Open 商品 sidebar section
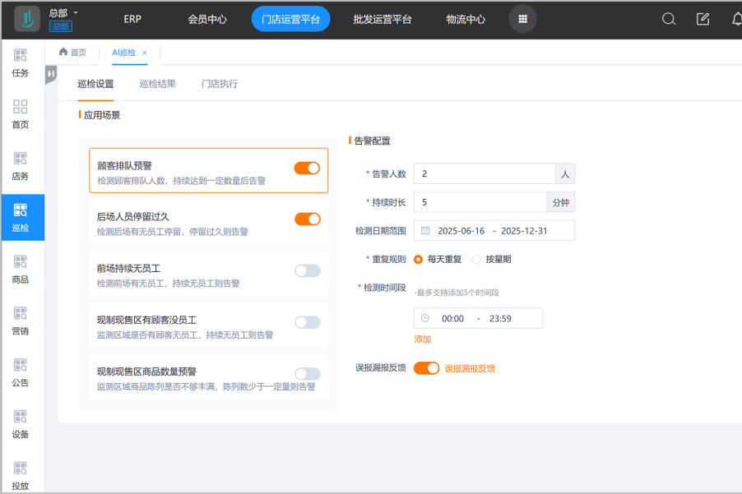This screenshot has height=494, width=742. coord(21,270)
